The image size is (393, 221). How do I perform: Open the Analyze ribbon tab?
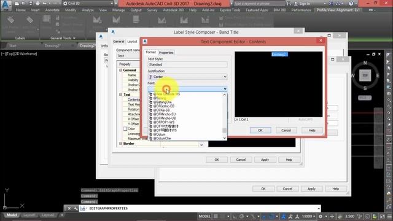tap(88, 10)
